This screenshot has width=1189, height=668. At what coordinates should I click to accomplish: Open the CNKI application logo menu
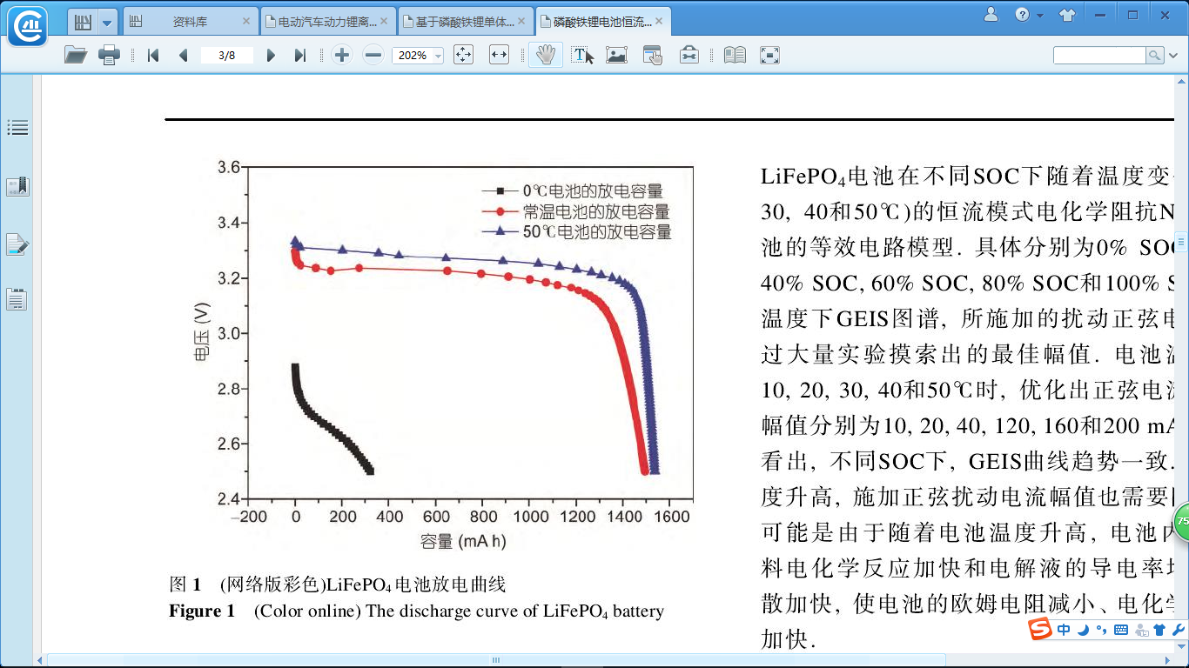click(27, 24)
